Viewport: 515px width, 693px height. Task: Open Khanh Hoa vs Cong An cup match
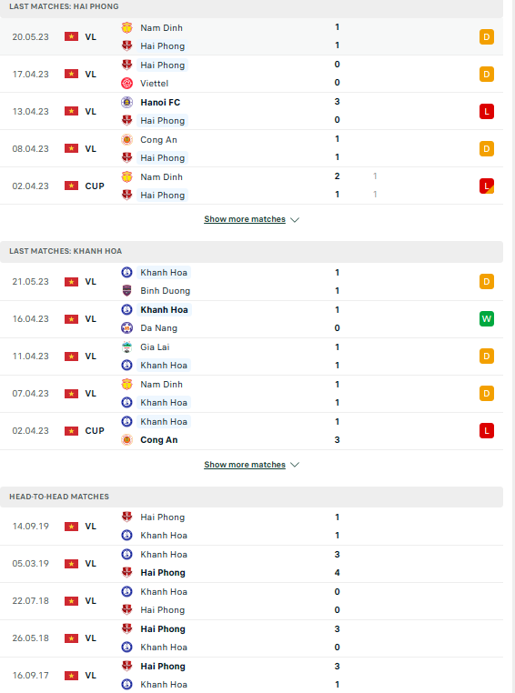251,431
